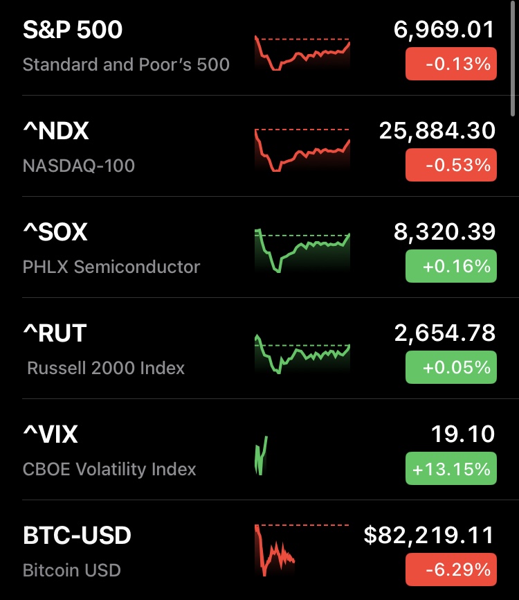The image size is (519, 600).
Task: Open the BTC-USD sparkline chart
Action: 275,550
